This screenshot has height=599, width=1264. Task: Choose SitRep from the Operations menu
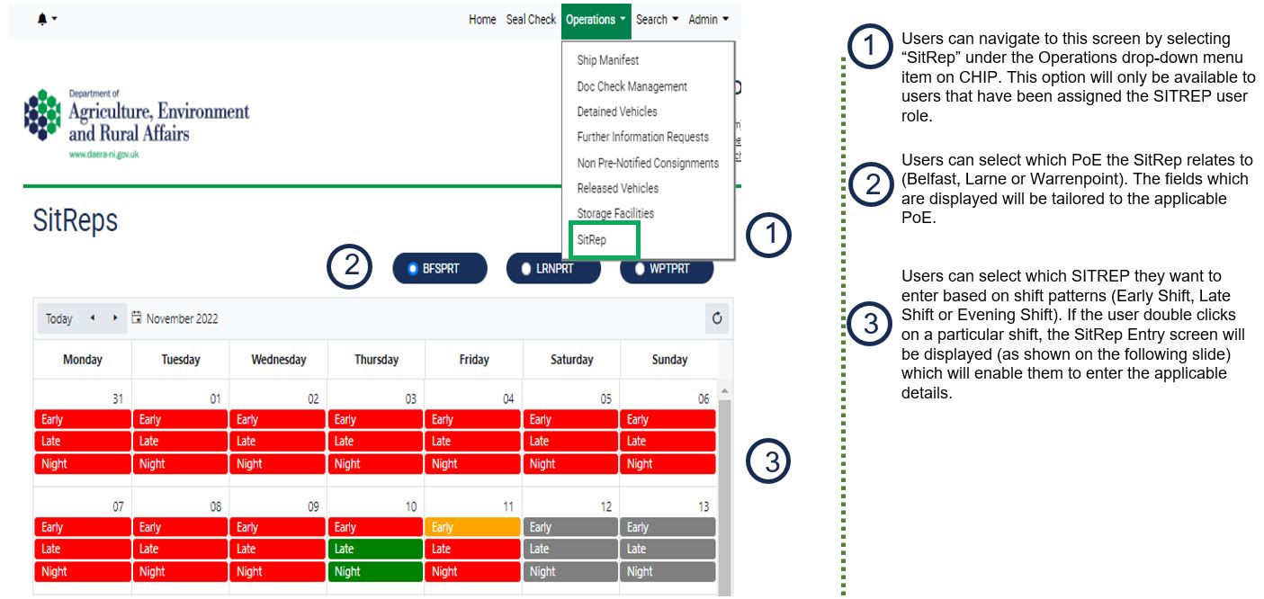(x=592, y=240)
